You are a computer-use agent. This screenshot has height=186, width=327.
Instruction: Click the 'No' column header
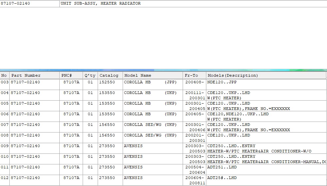tap(4, 75)
